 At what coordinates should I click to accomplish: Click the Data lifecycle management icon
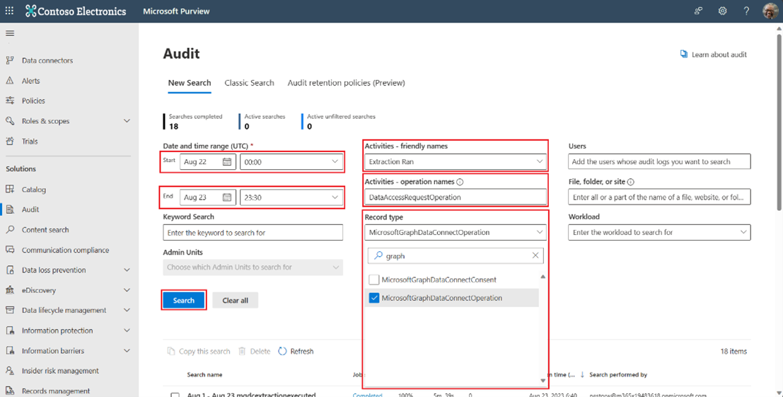pyautogui.click(x=9, y=310)
